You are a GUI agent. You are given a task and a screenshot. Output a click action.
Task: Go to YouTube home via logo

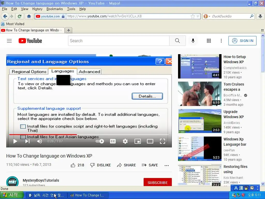pos(30,41)
